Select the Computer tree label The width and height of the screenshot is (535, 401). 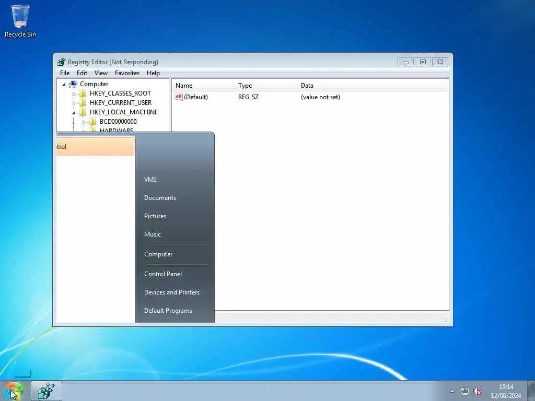pos(94,84)
